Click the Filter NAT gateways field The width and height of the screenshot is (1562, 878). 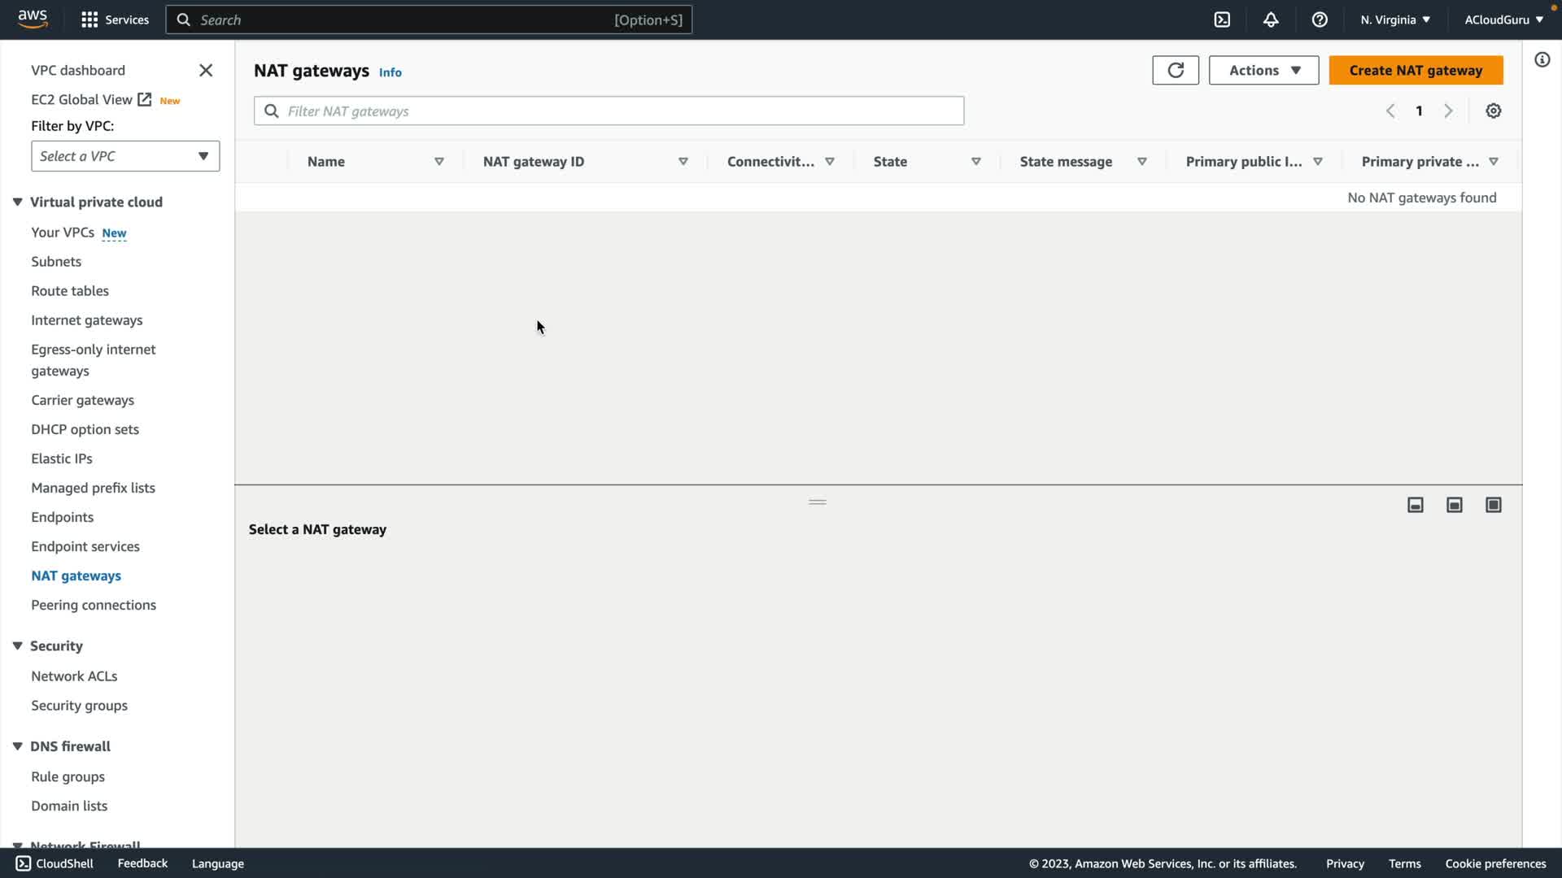click(x=609, y=111)
